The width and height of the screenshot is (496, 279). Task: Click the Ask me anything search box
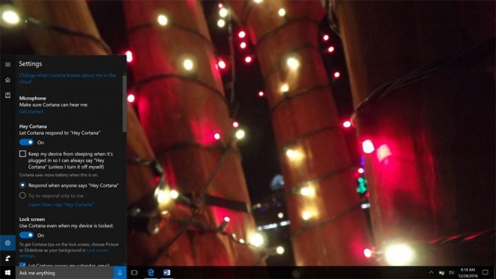pos(65,273)
